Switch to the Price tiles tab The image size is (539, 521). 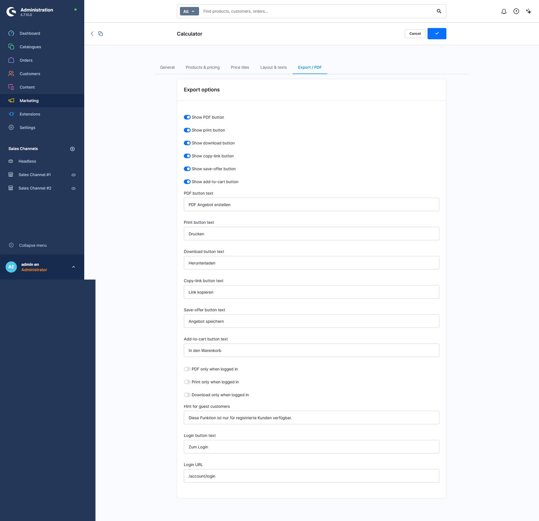pos(240,67)
